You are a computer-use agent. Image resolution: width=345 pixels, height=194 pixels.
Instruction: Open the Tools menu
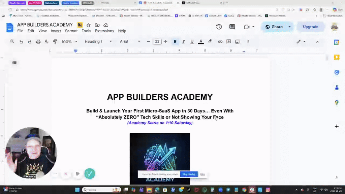coord(86,31)
